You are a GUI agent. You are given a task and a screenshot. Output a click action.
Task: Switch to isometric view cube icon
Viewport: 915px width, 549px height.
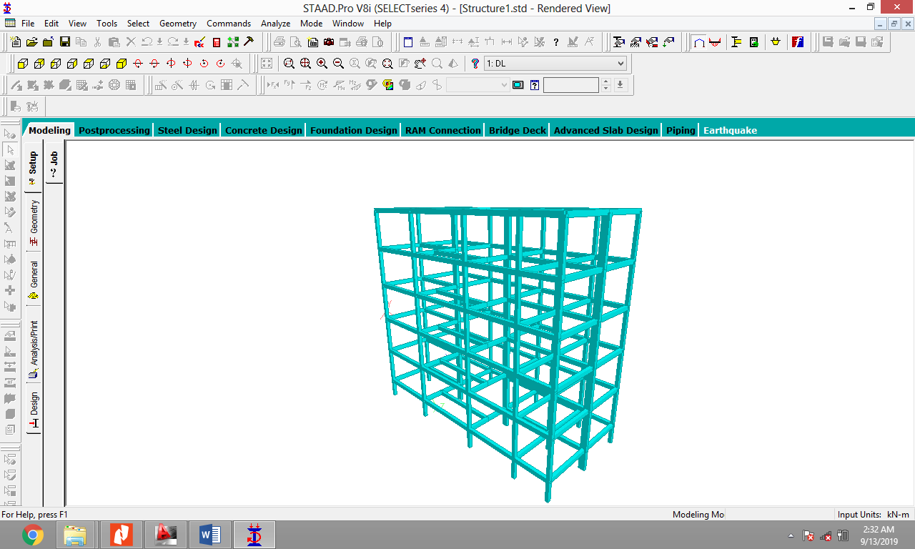click(x=121, y=64)
